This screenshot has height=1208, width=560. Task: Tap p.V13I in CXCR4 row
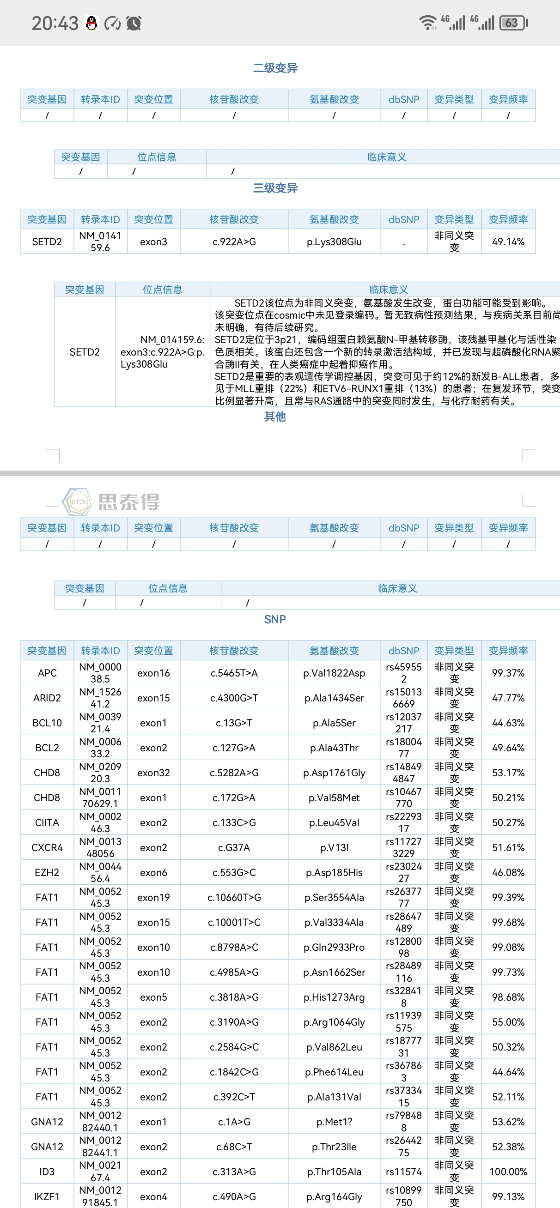point(334,847)
